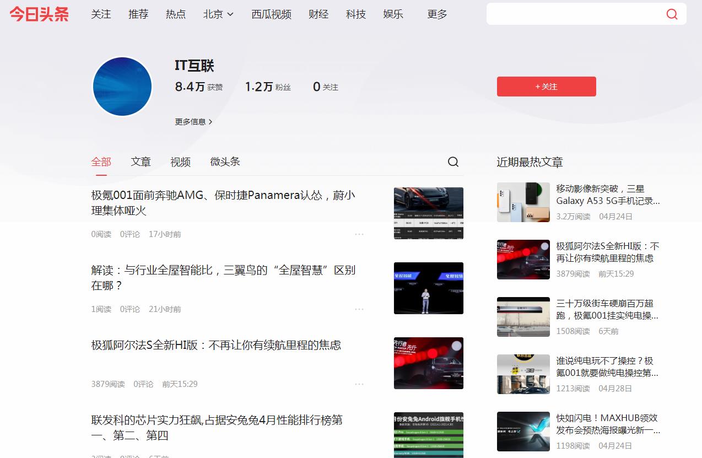Open the IT互联 profile avatar
702x458 pixels.
click(122, 87)
